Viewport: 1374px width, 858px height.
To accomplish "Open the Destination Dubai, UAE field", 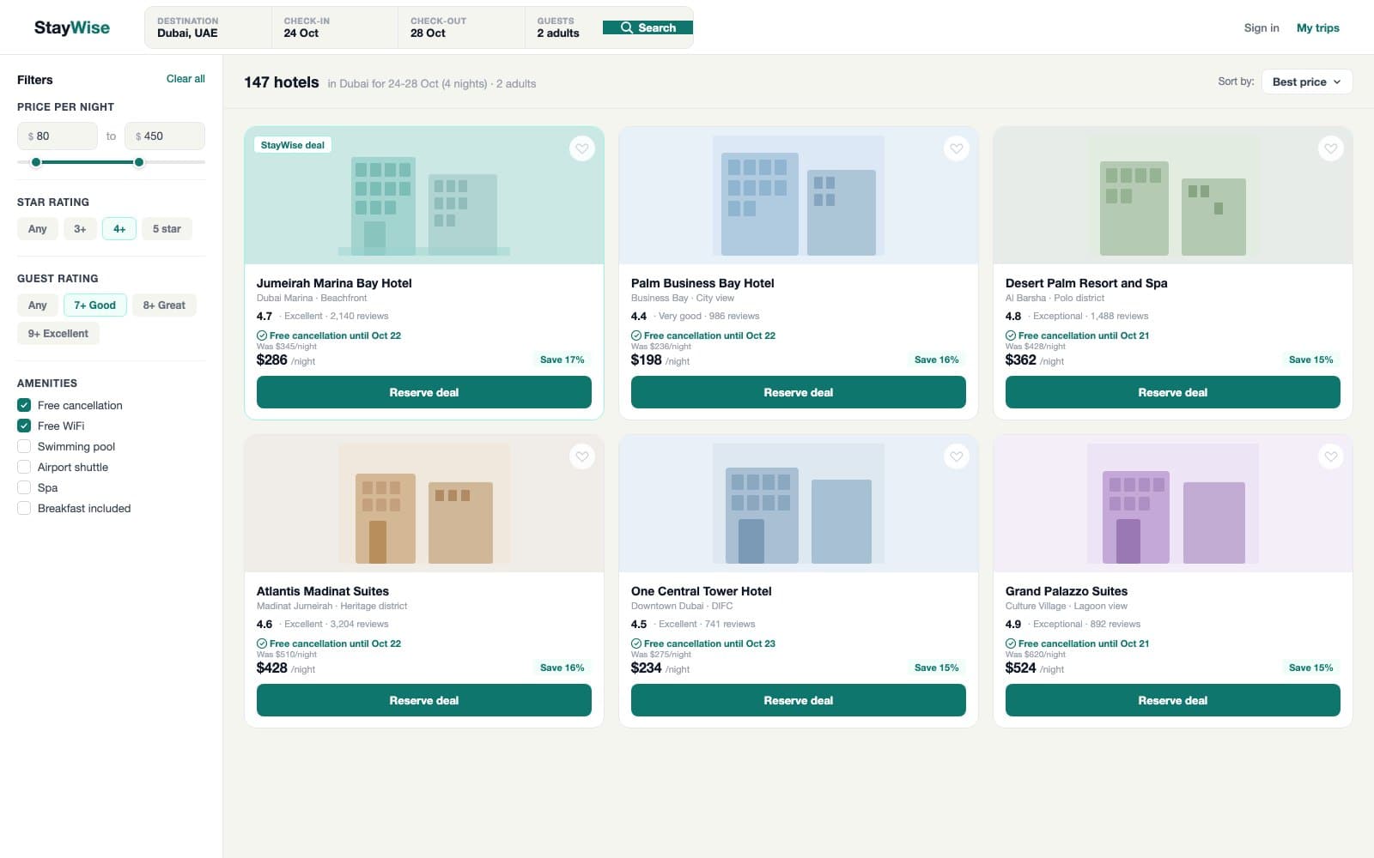I will [208, 27].
